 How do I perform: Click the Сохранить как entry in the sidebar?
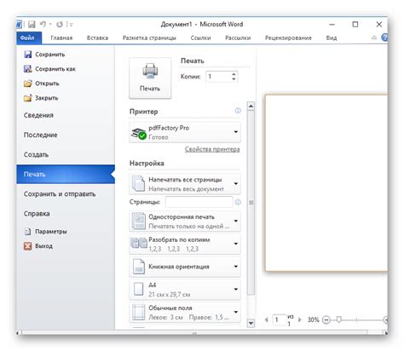coord(50,69)
